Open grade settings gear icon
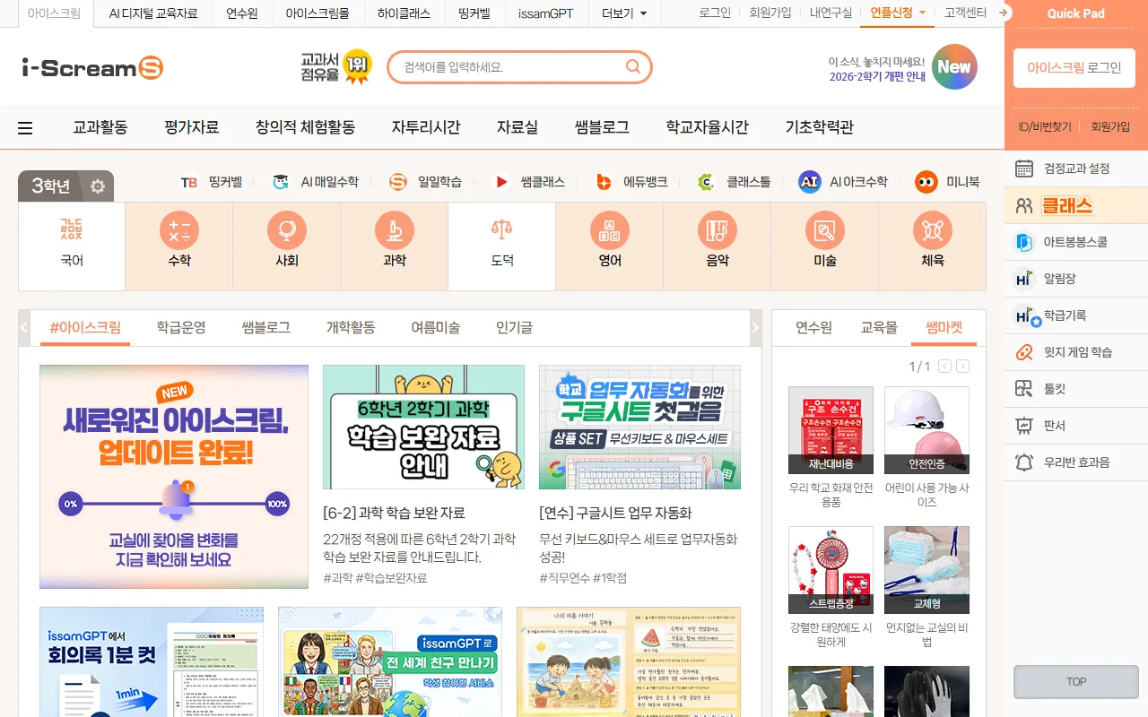The width and height of the screenshot is (1148, 717). [x=98, y=186]
